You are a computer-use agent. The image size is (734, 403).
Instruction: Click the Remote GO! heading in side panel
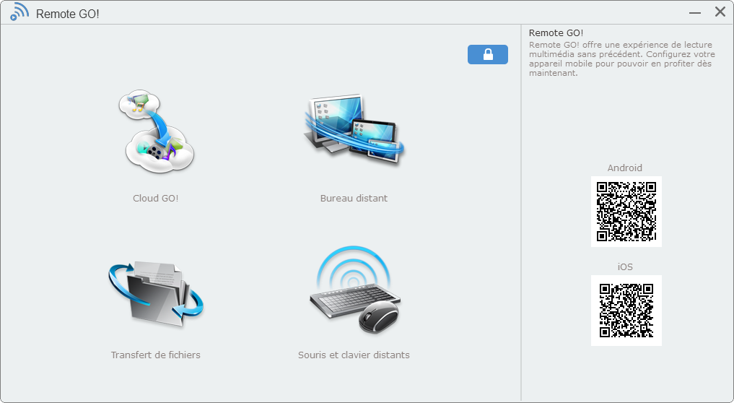click(556, 33)
